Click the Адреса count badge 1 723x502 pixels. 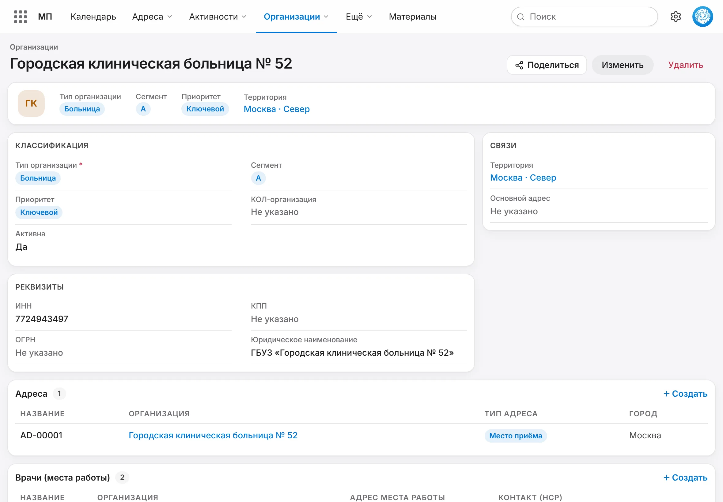click(59, 394)
